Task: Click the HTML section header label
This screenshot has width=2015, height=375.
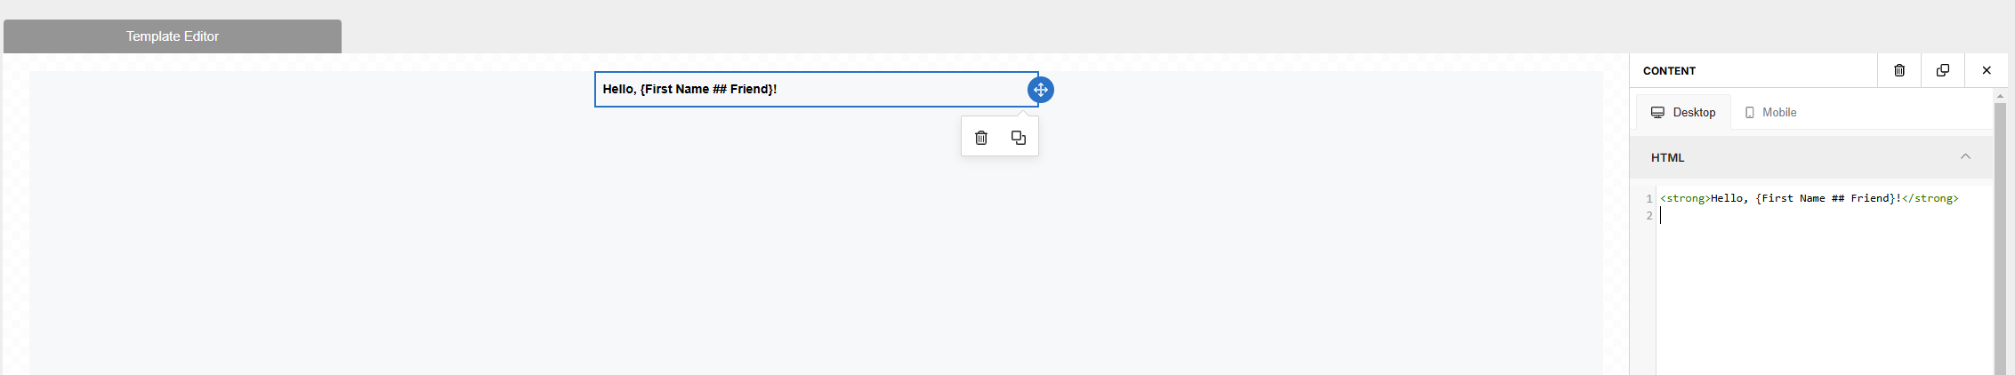Action: pos(1667,157)
